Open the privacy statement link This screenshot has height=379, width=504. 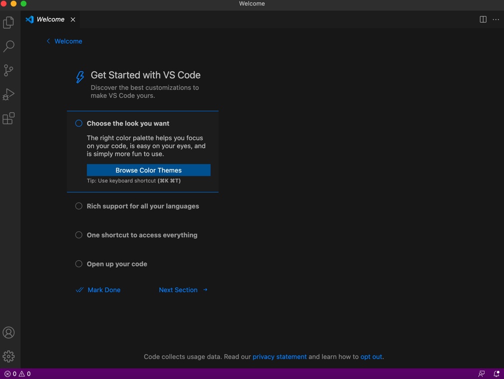(279, 357)
